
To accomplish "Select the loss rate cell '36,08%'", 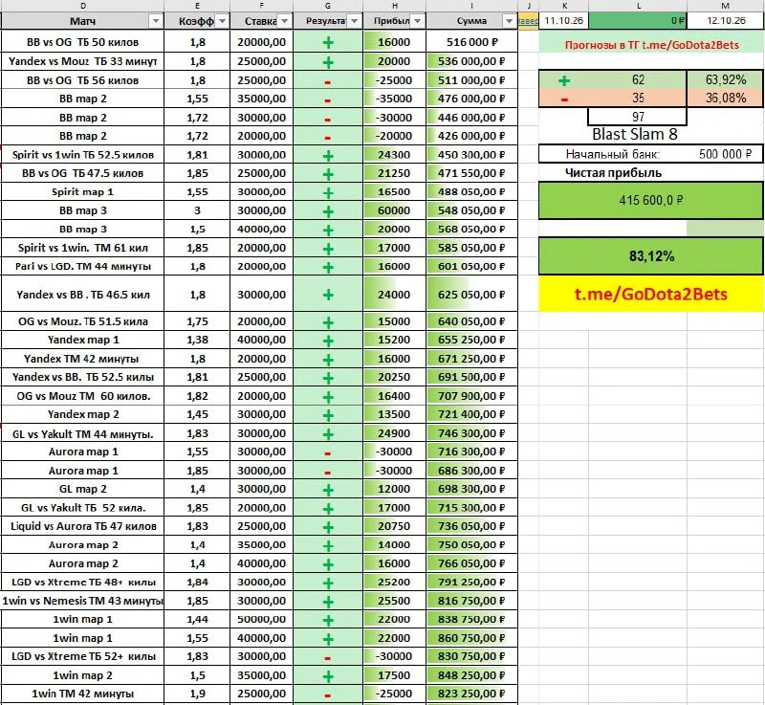I will (726, 99).
